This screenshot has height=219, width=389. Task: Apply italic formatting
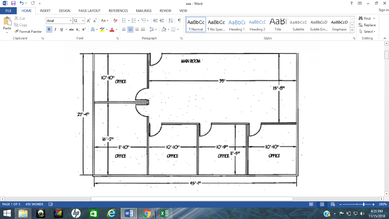(x=54, y=29)
